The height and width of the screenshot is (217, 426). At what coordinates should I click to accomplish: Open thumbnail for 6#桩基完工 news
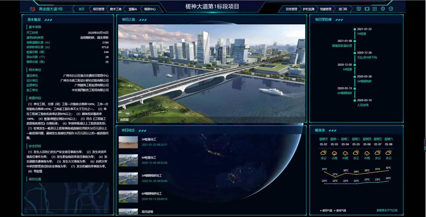(x=128, y=160)
